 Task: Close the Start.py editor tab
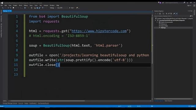(11, 11)
